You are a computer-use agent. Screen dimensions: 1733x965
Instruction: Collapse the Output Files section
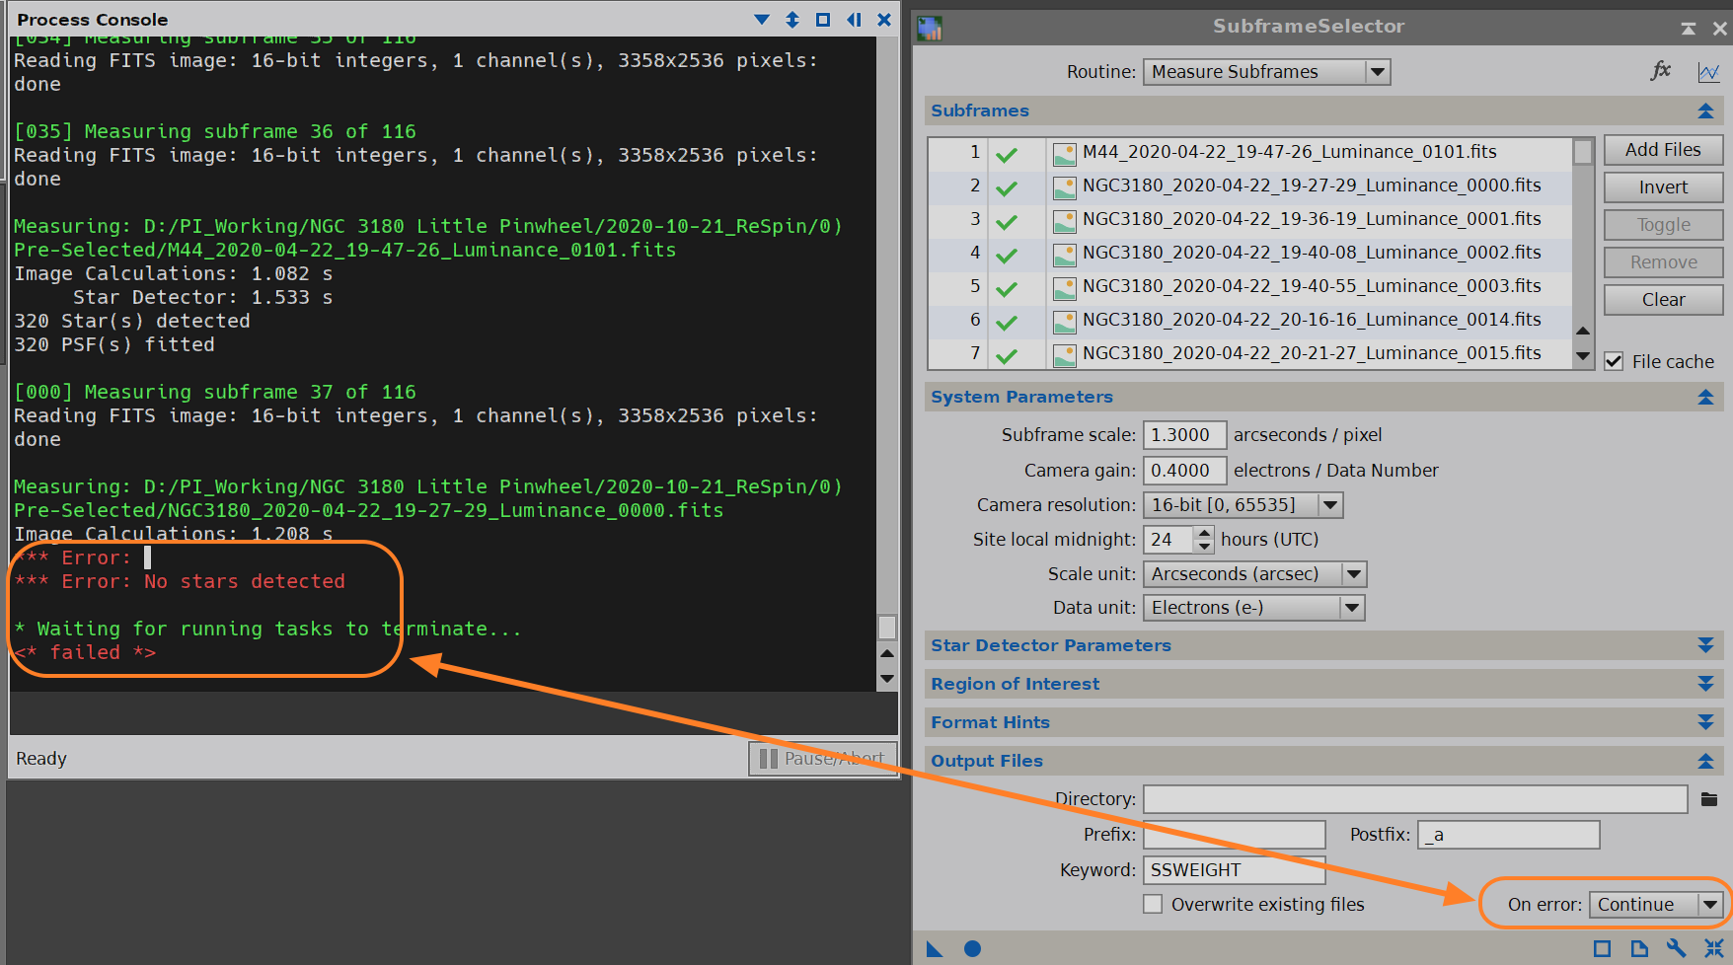pyautogui.click(x=1705, y=761)
